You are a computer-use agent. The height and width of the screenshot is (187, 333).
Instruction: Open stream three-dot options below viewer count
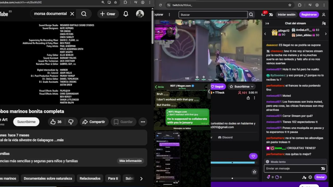[254, 98]
